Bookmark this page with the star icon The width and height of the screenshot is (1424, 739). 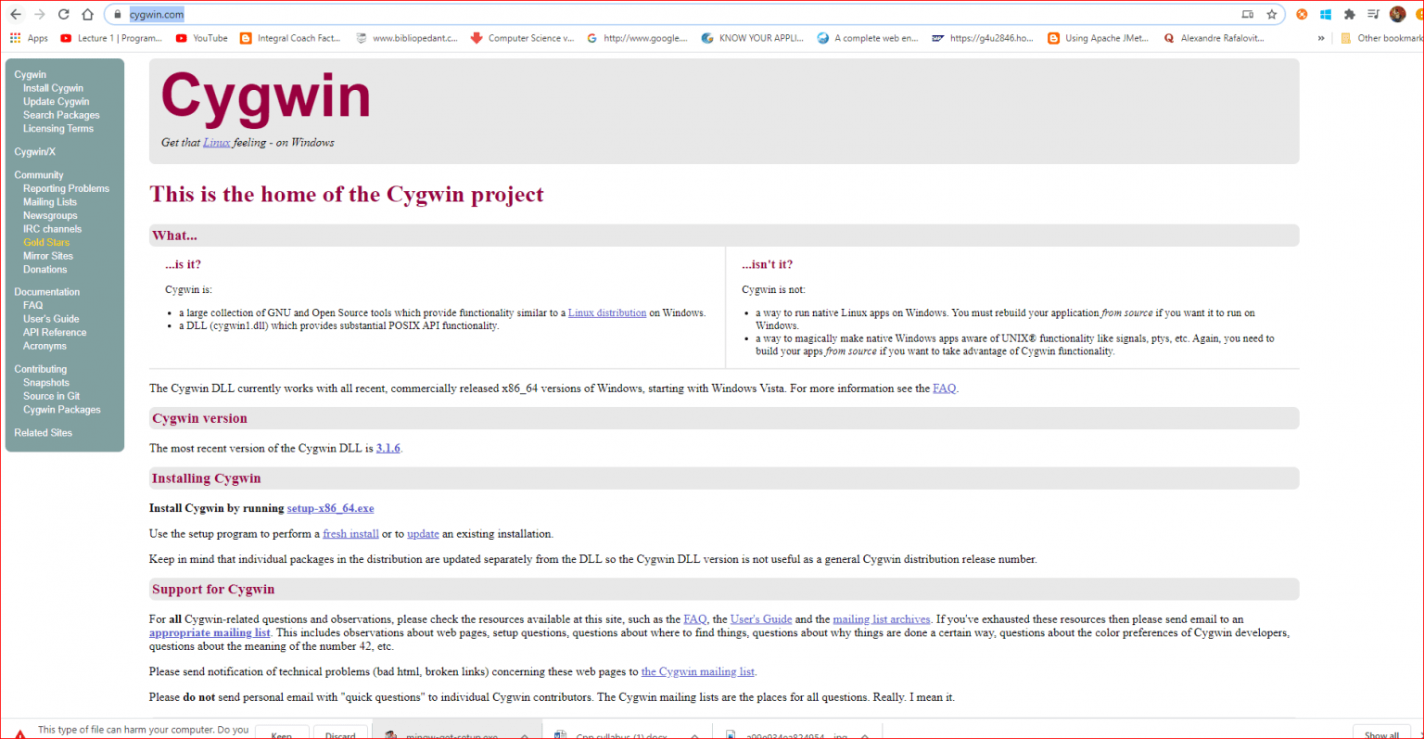tap(1272, 14)
